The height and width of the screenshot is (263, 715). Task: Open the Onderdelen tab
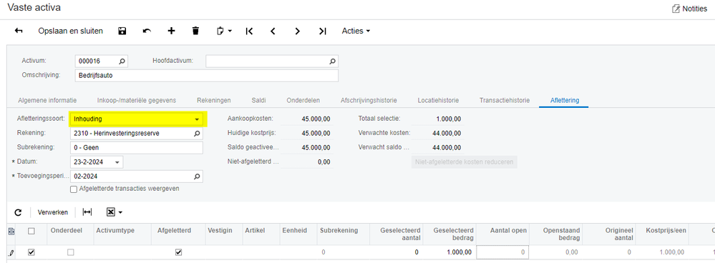(303, 100)
